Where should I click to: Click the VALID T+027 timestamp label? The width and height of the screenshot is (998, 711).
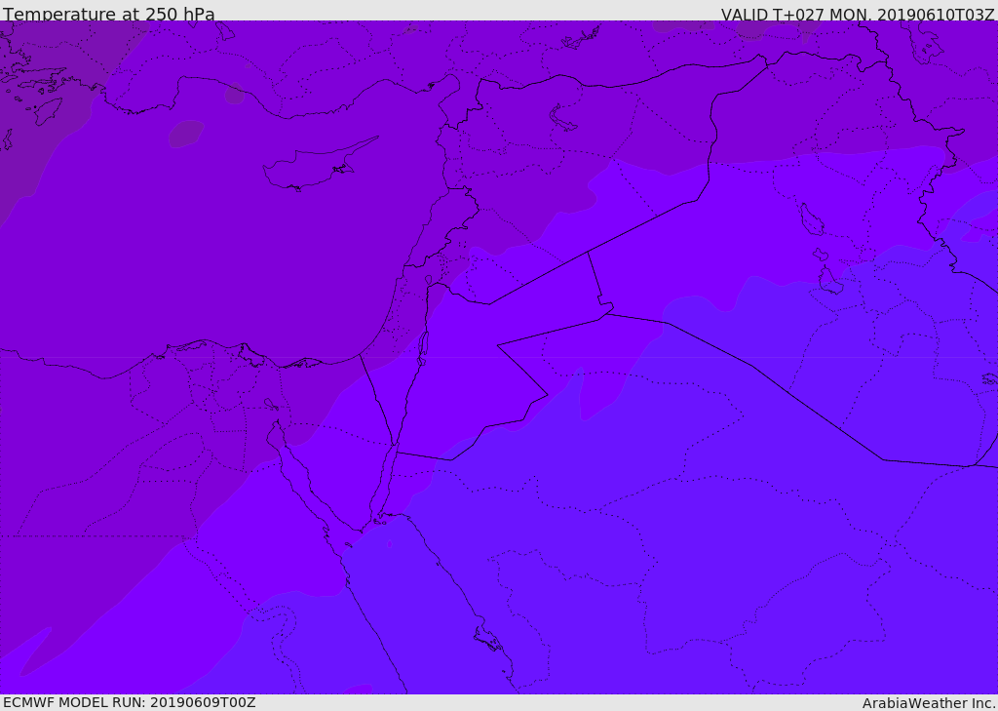coord(858,13)
